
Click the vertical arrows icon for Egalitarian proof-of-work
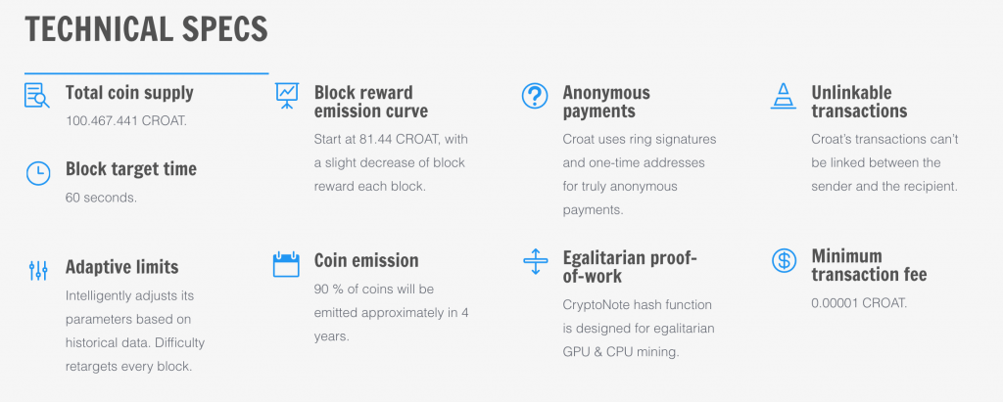coord(536,262)
